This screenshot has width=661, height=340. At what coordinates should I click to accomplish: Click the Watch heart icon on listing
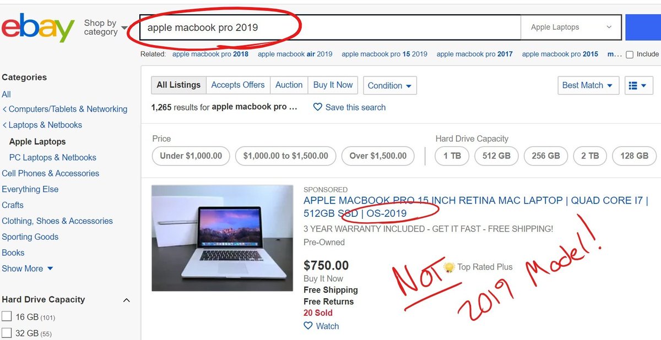(x=308, y=326)
